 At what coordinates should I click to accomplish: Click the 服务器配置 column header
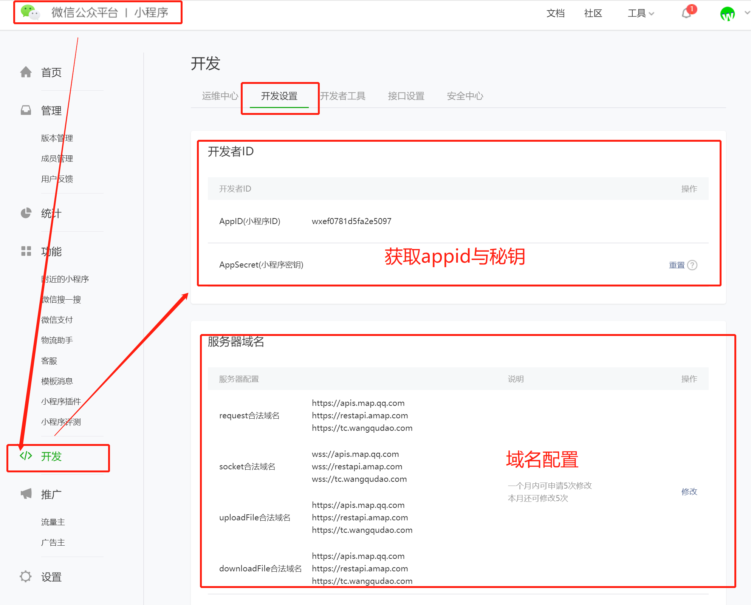239,379
